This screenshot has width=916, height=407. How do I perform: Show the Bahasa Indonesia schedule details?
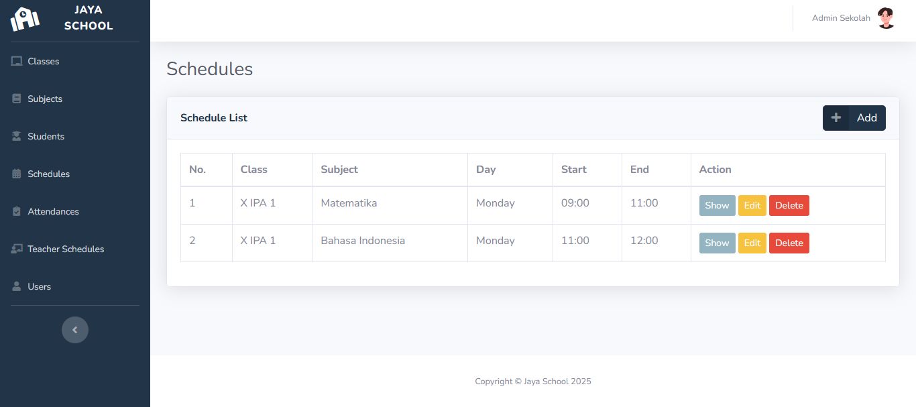(717, 243)
